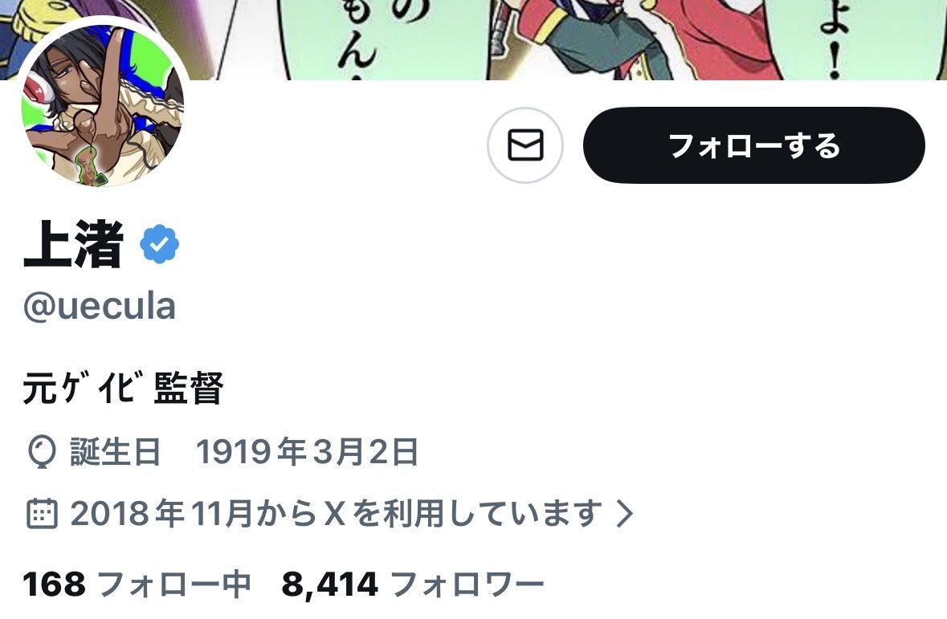Click the blue verified checkmark badge
947x619 pixels.
[x=160, y=244]
